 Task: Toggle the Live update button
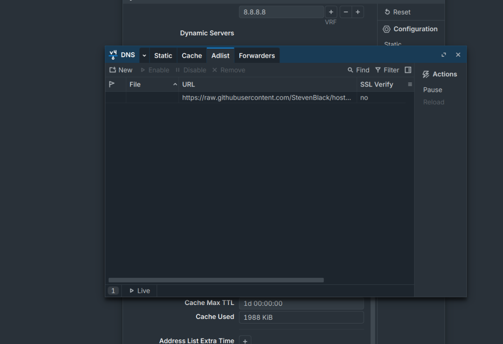[x=140, y=291]
